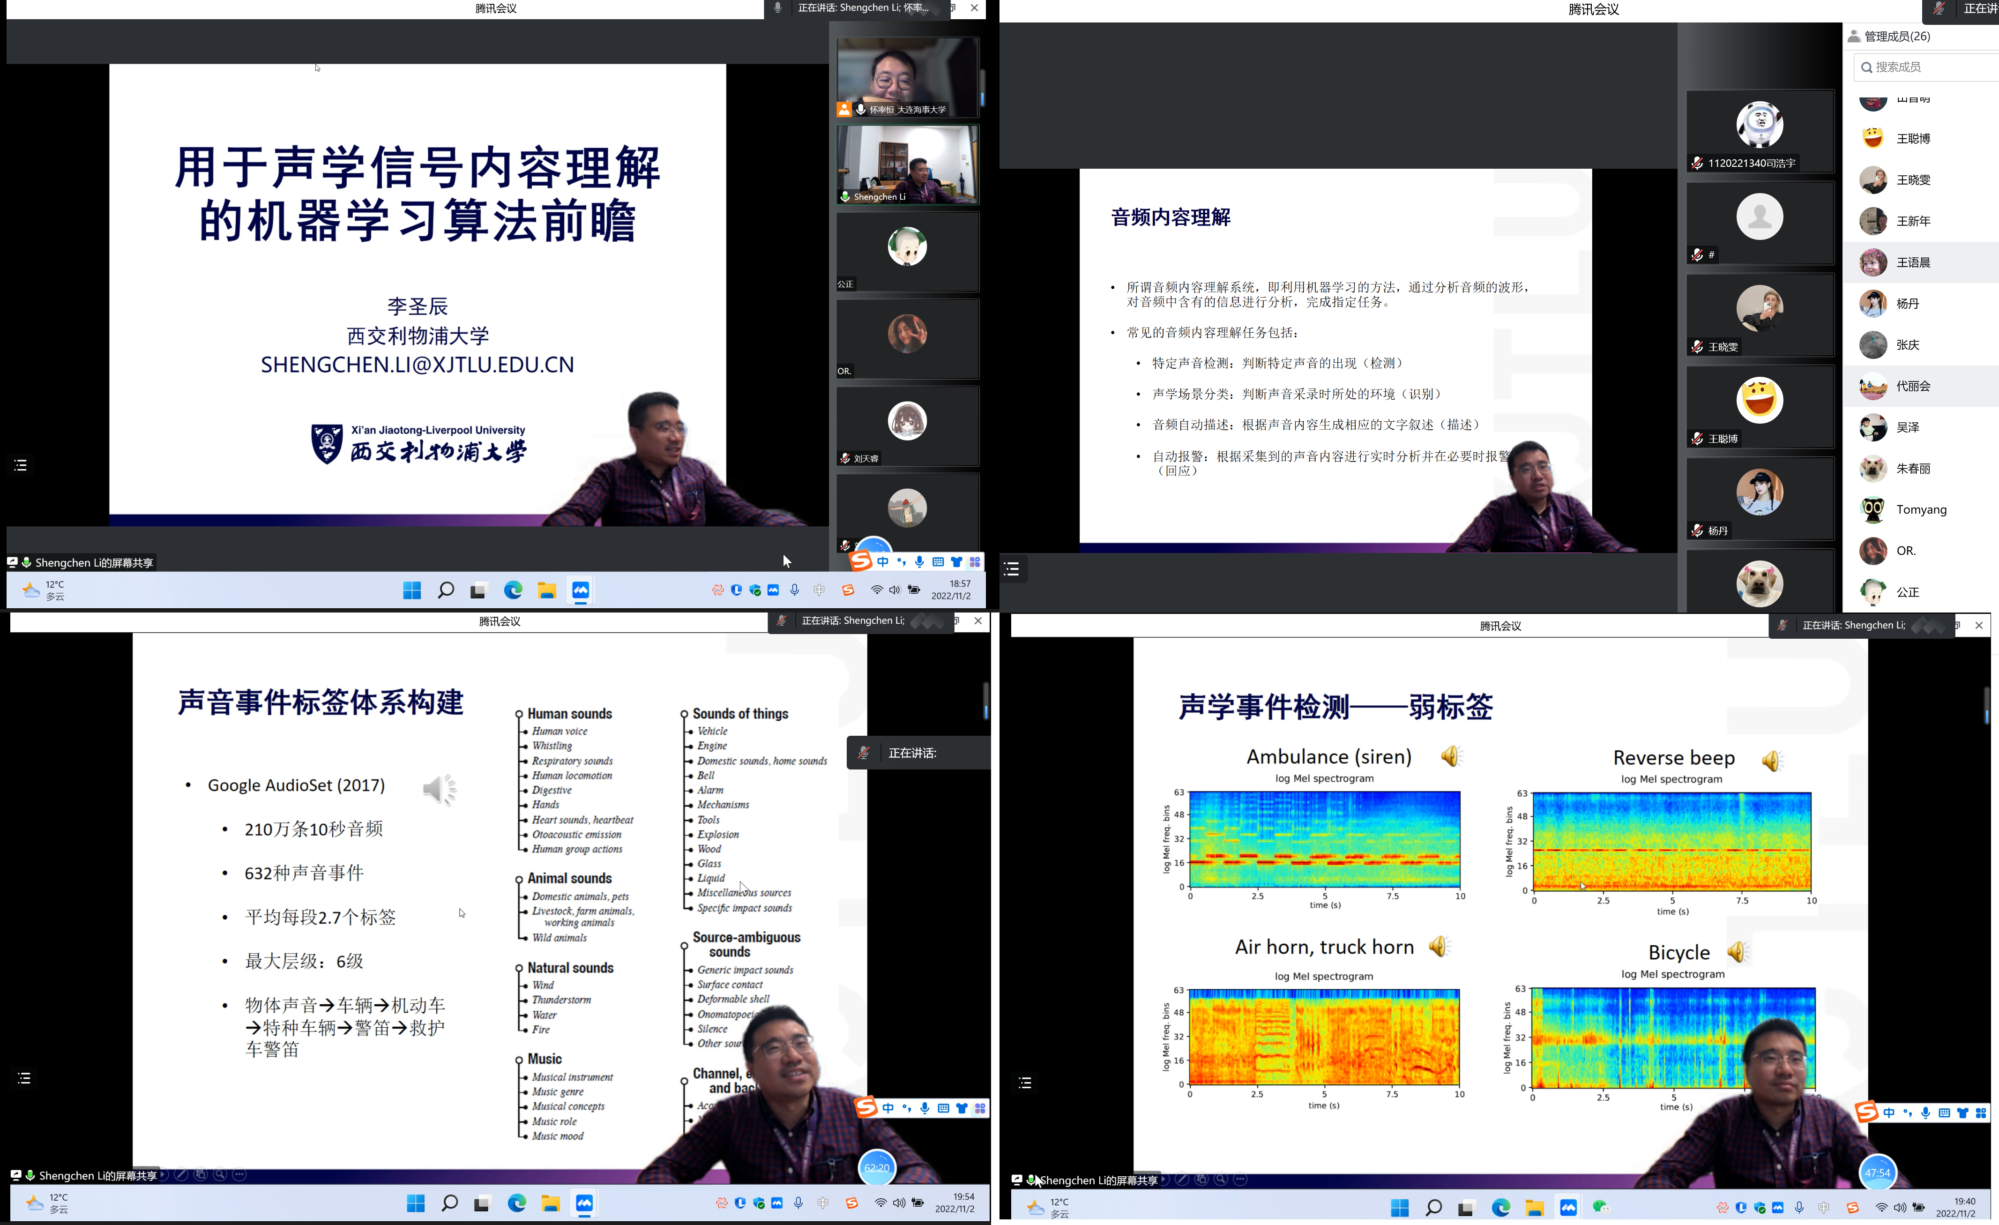Click the Reverse beep speaker icon
Screen dimensions: 1999x1225
1772,761
